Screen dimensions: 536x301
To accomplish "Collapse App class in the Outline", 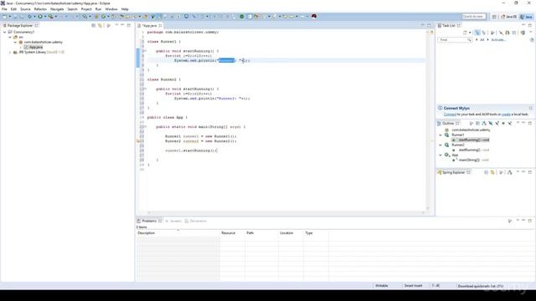I will click(441, 155).
